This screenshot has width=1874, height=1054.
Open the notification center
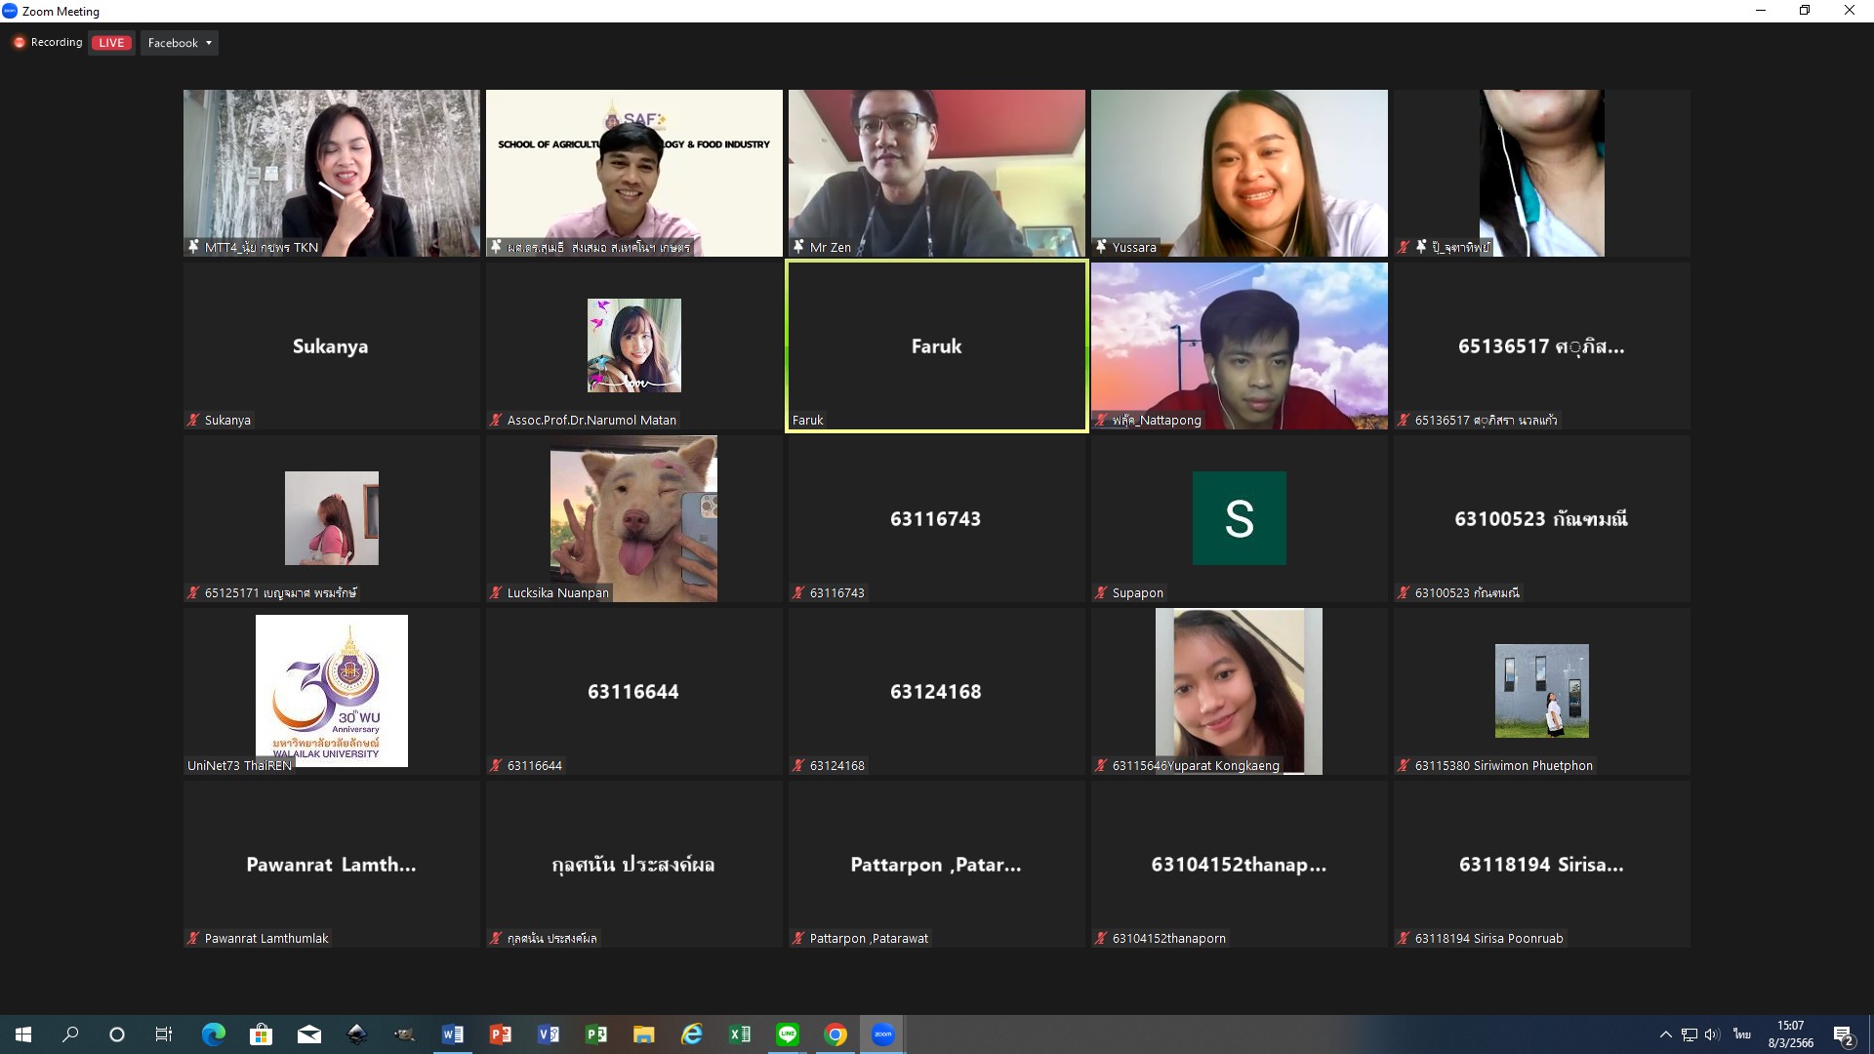pos(1844,1034)
